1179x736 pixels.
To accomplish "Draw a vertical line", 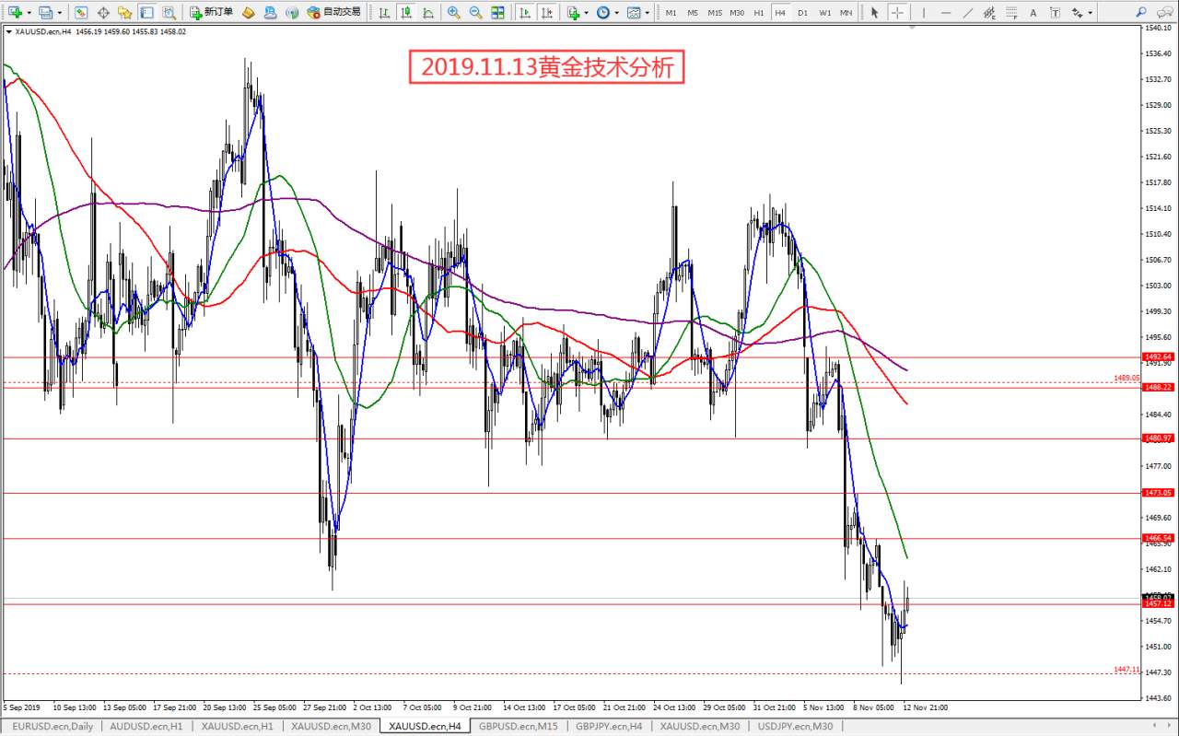I will point(924,12).
